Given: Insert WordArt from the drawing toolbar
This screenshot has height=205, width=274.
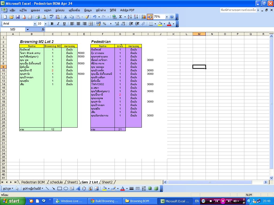Looking at the screenshot, I should [78, 188].
